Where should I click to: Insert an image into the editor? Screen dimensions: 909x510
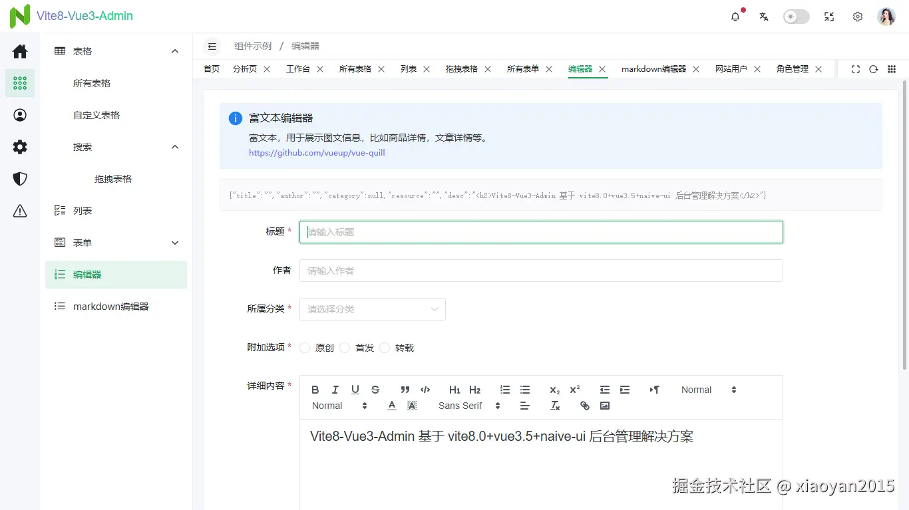pos(605,406)
